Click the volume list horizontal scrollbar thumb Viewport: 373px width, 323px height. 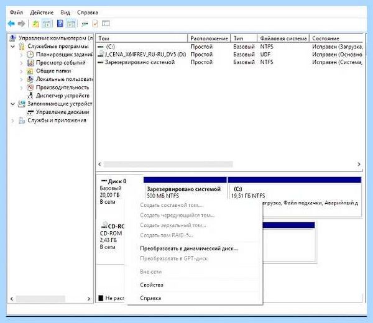(168, 164)
